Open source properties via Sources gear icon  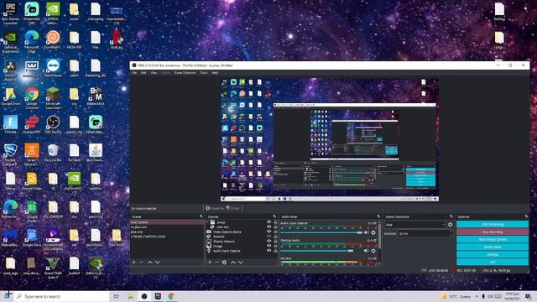pos(224,263)
